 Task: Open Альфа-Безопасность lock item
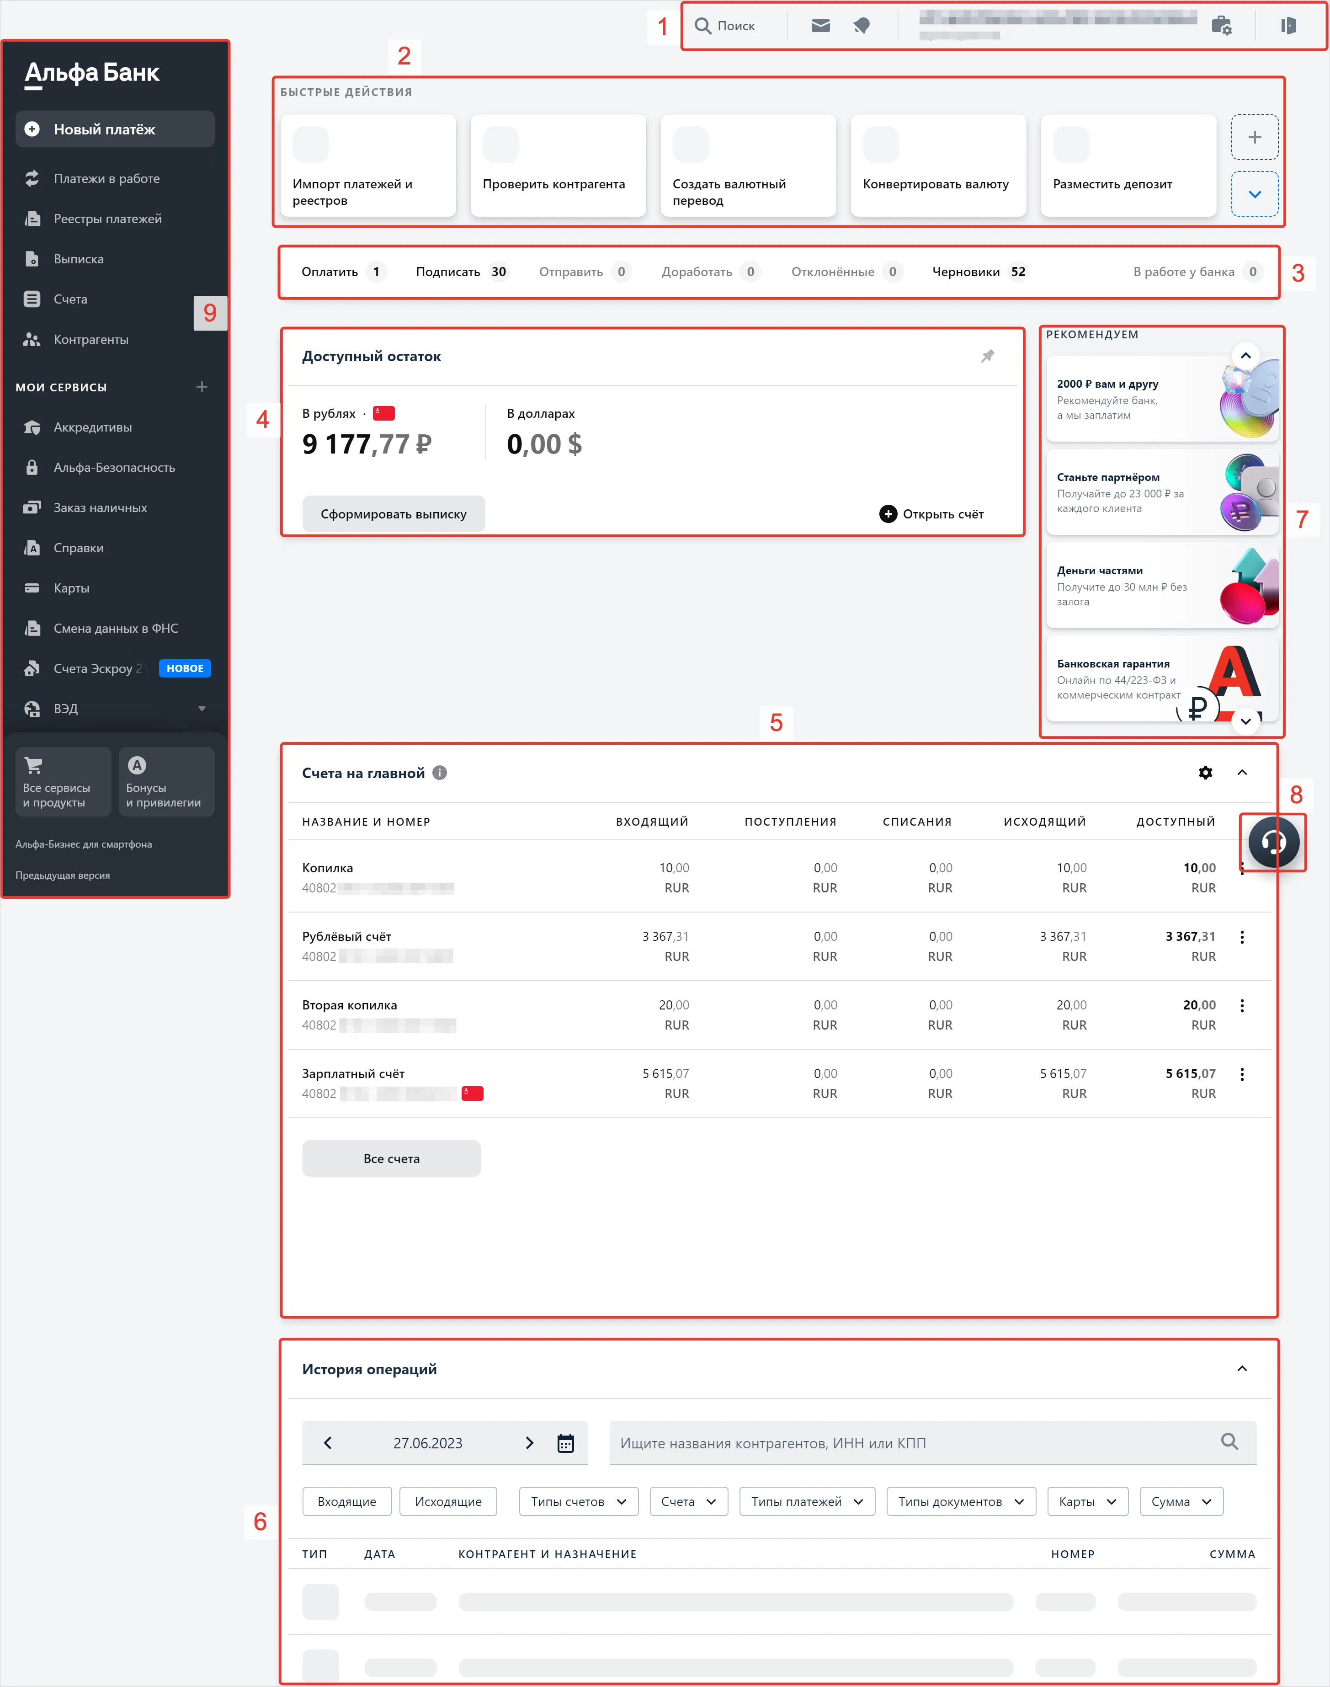(x=115, y=467)
